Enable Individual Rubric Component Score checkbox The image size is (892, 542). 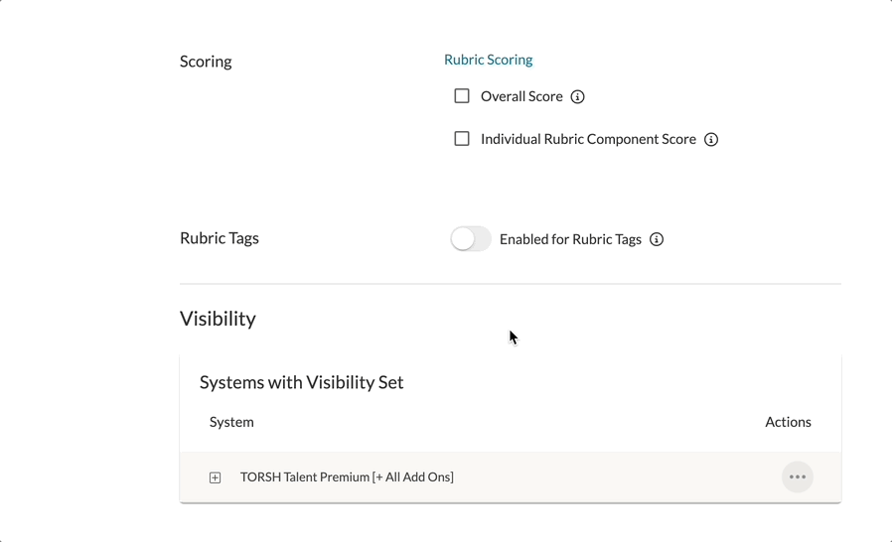pyautogui.click(x=462, y=139)
